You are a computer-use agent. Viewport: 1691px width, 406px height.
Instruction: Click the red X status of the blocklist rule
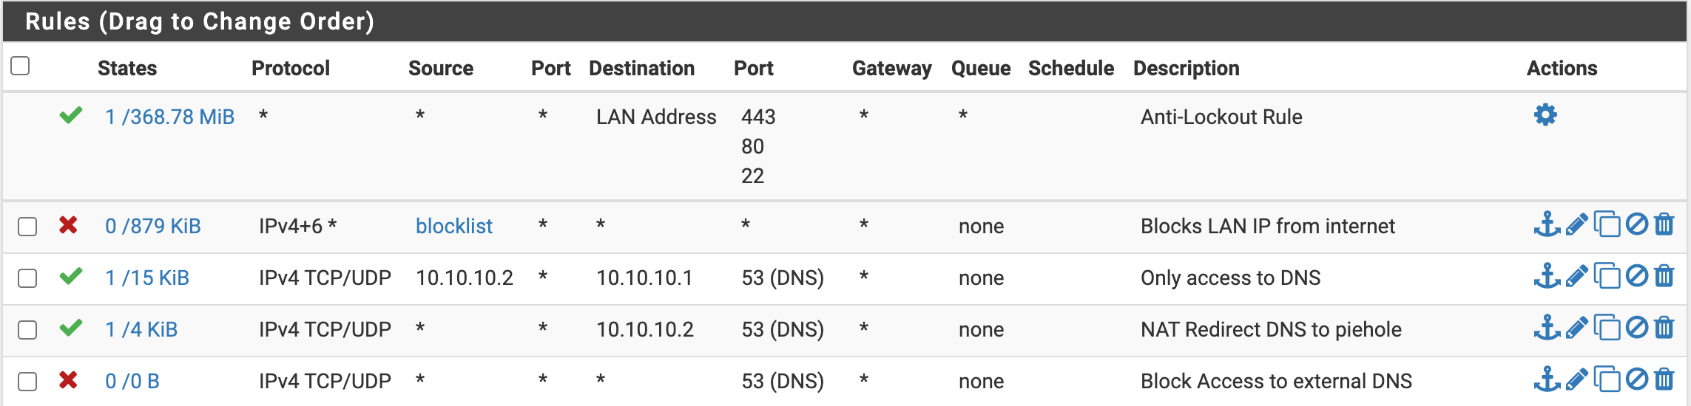(x=68, y=224)
